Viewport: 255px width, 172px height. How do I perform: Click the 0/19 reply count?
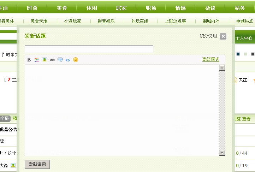click(x=242, y=166)
